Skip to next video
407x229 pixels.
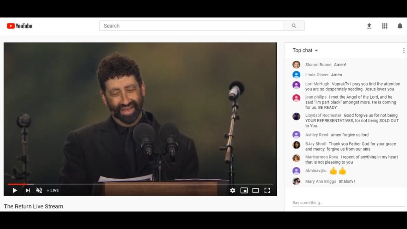28,191
